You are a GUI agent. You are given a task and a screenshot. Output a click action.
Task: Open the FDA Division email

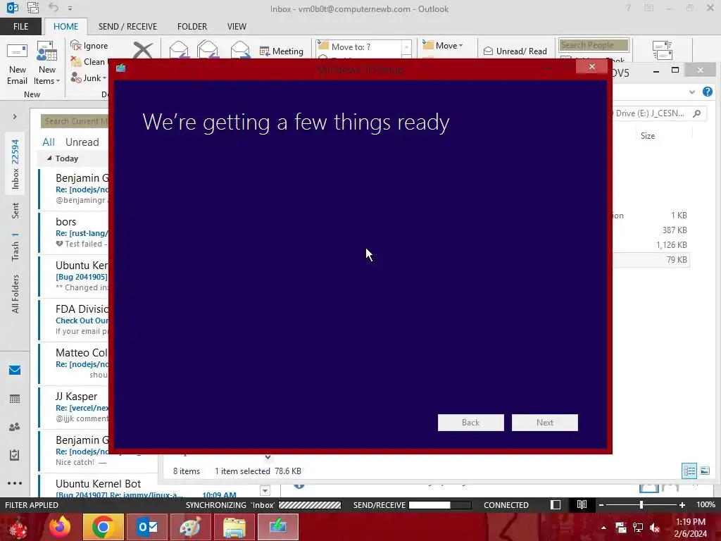(x=75, y=320)
